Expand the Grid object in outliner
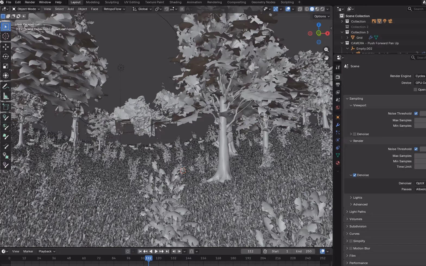The height and width of the screenshot is (266, 426). (347, 38)
